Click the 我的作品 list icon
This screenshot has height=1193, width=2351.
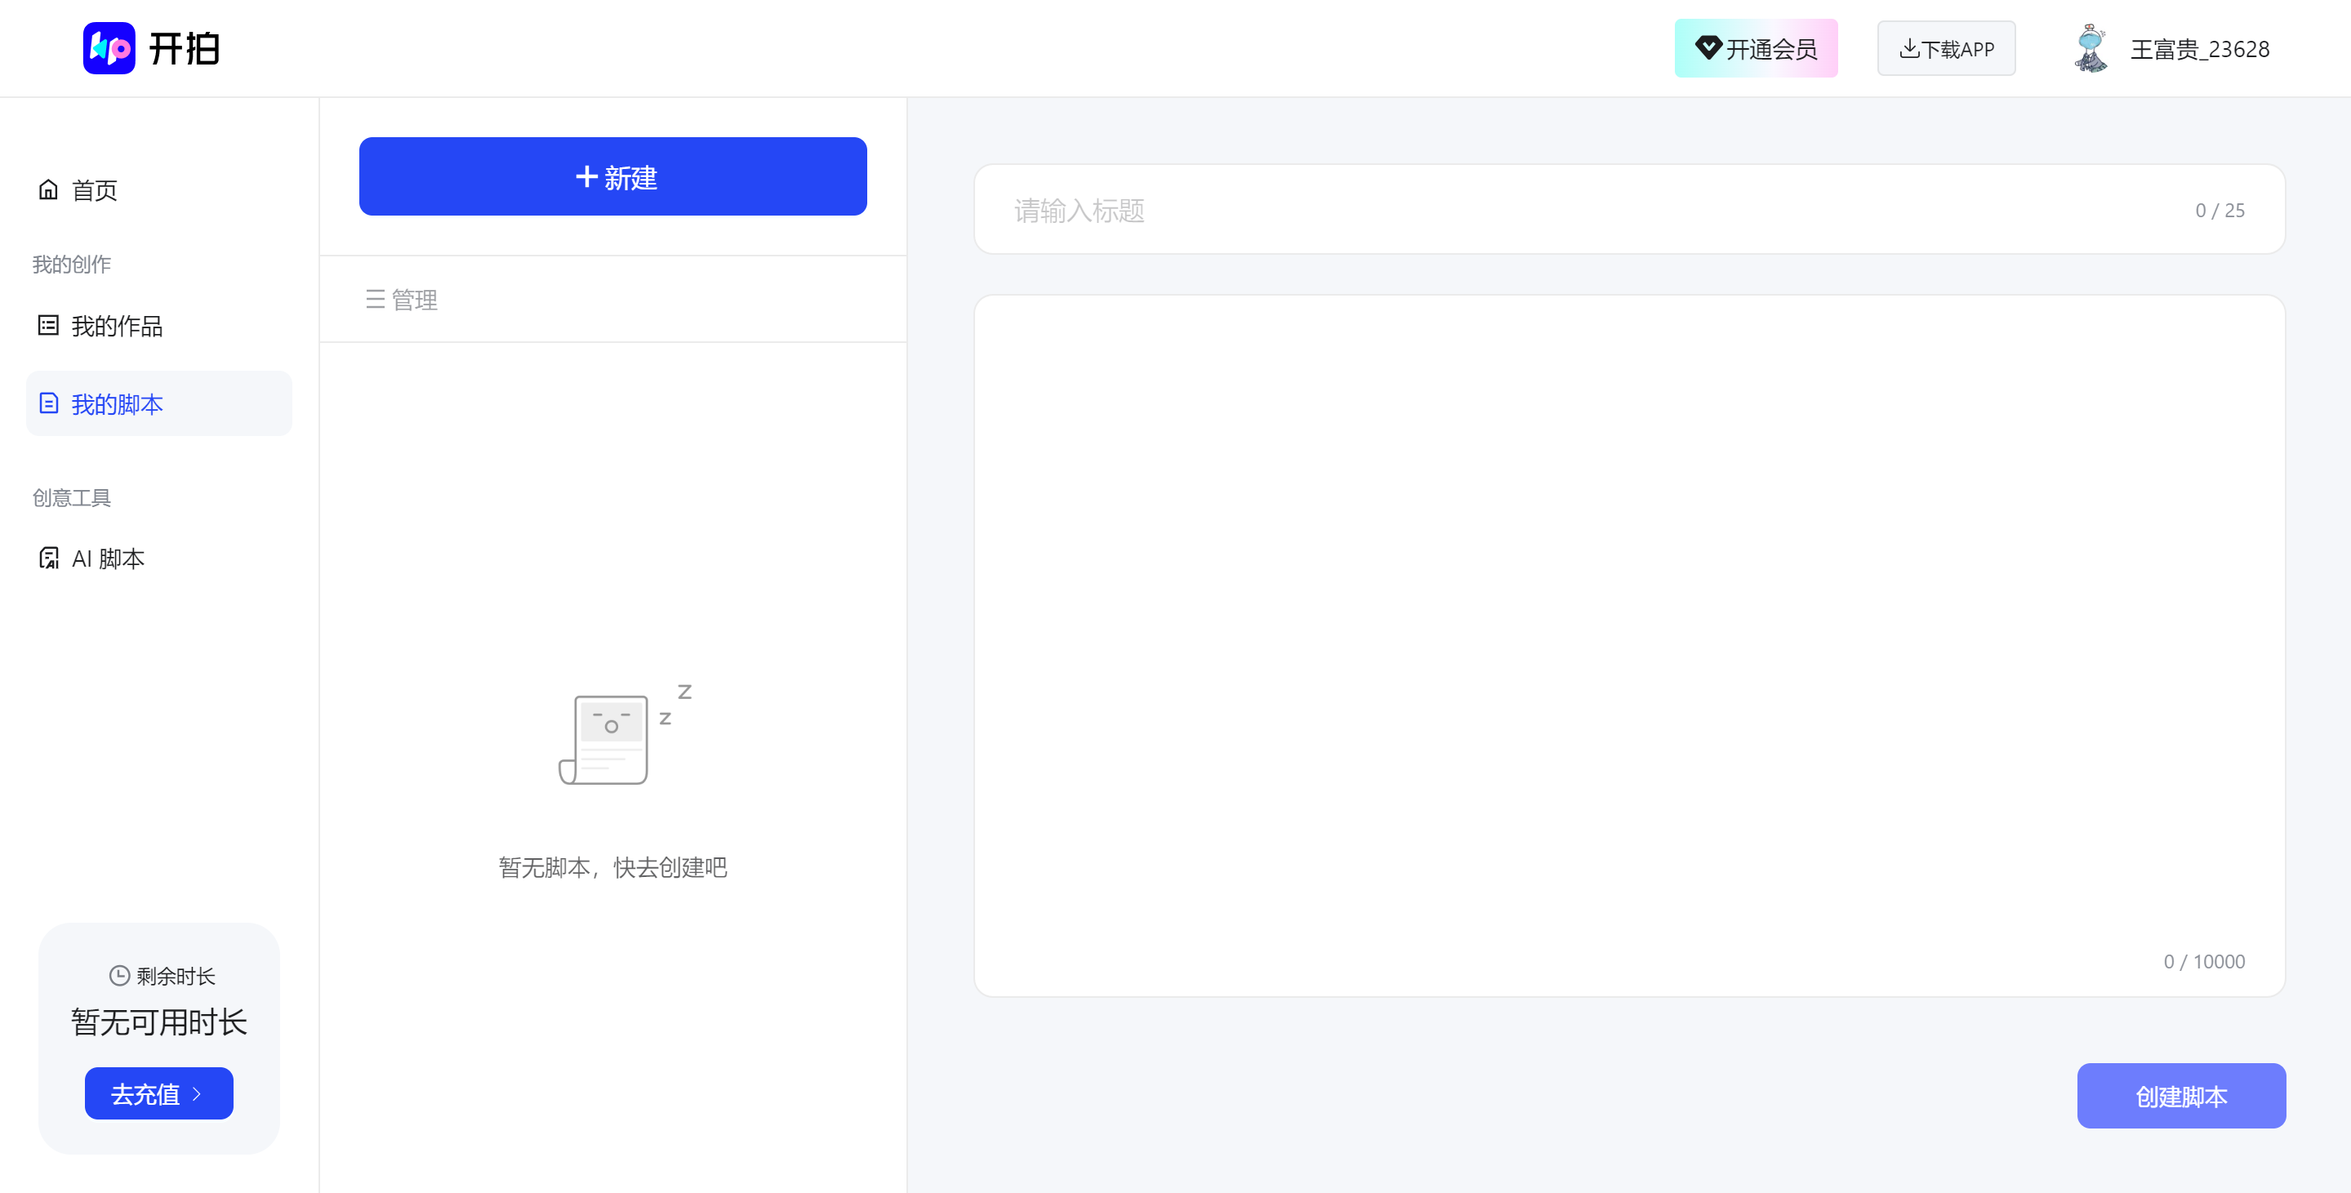(x=48, y=326)
